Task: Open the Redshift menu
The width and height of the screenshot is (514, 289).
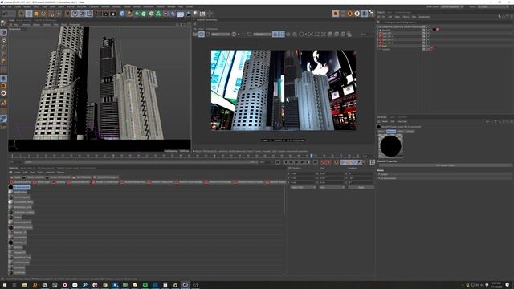Action: coord(161,7)
